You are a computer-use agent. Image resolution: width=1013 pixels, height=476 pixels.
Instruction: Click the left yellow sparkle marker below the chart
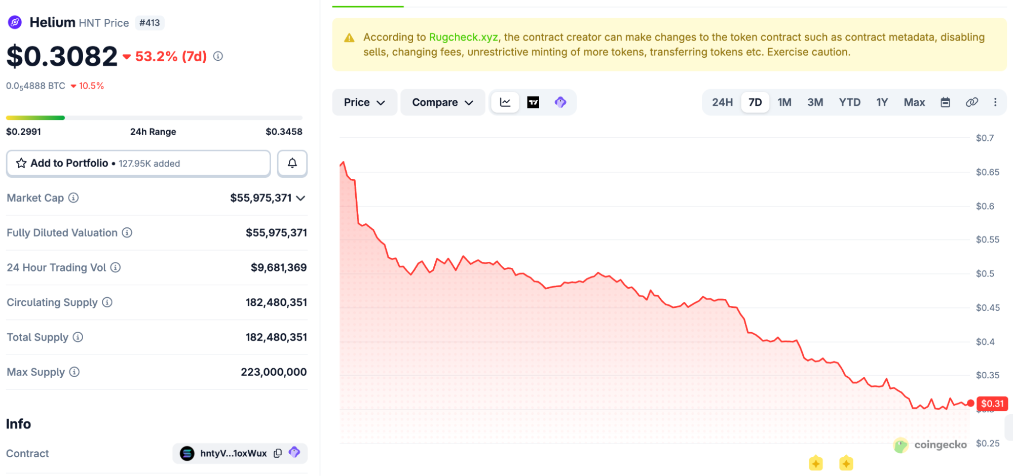(x=816, y=463)
